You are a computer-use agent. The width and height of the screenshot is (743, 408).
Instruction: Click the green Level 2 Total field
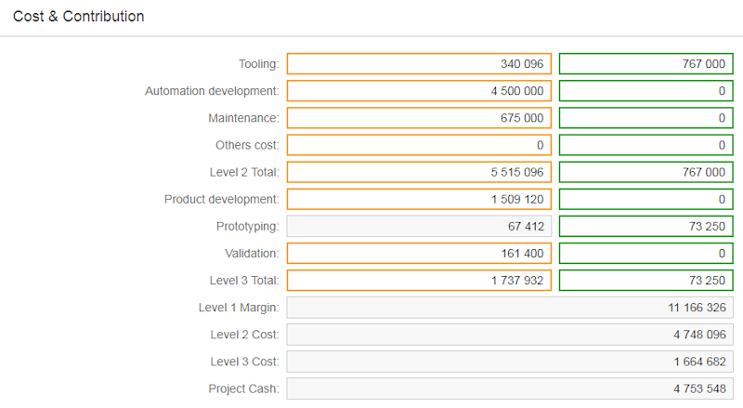[x=645, y=172]
